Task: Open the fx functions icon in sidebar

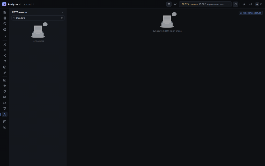Action: coord(5,50)
